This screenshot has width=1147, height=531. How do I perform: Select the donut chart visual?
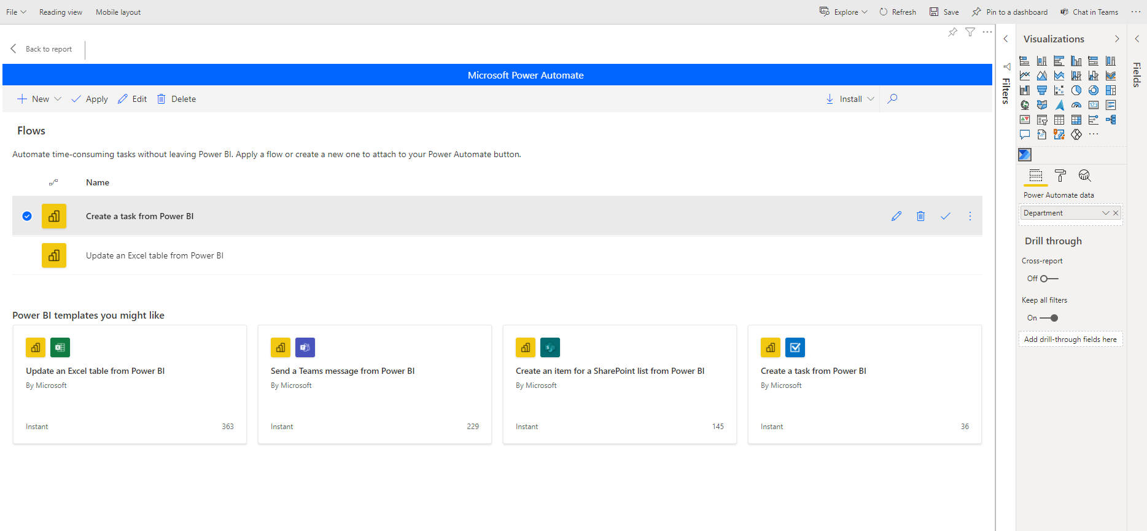tap(1094, 90)
